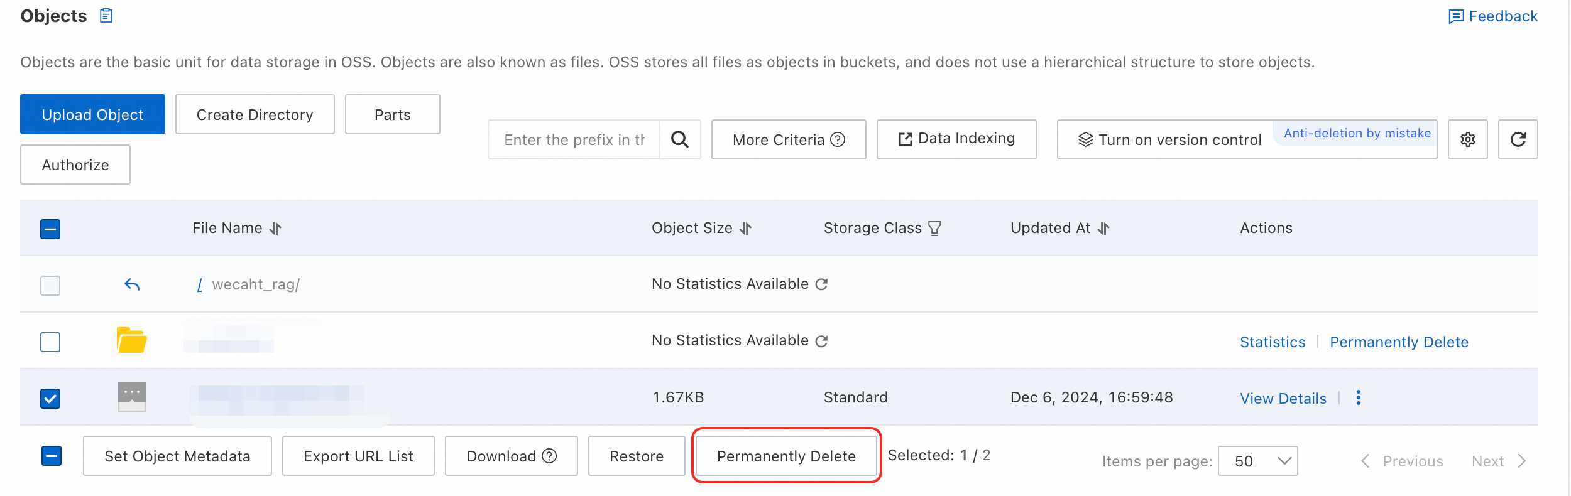Screen dimensions: 1571x496
Task: Toggle the header select-all checkbox
Action: [x=50, y=229]
